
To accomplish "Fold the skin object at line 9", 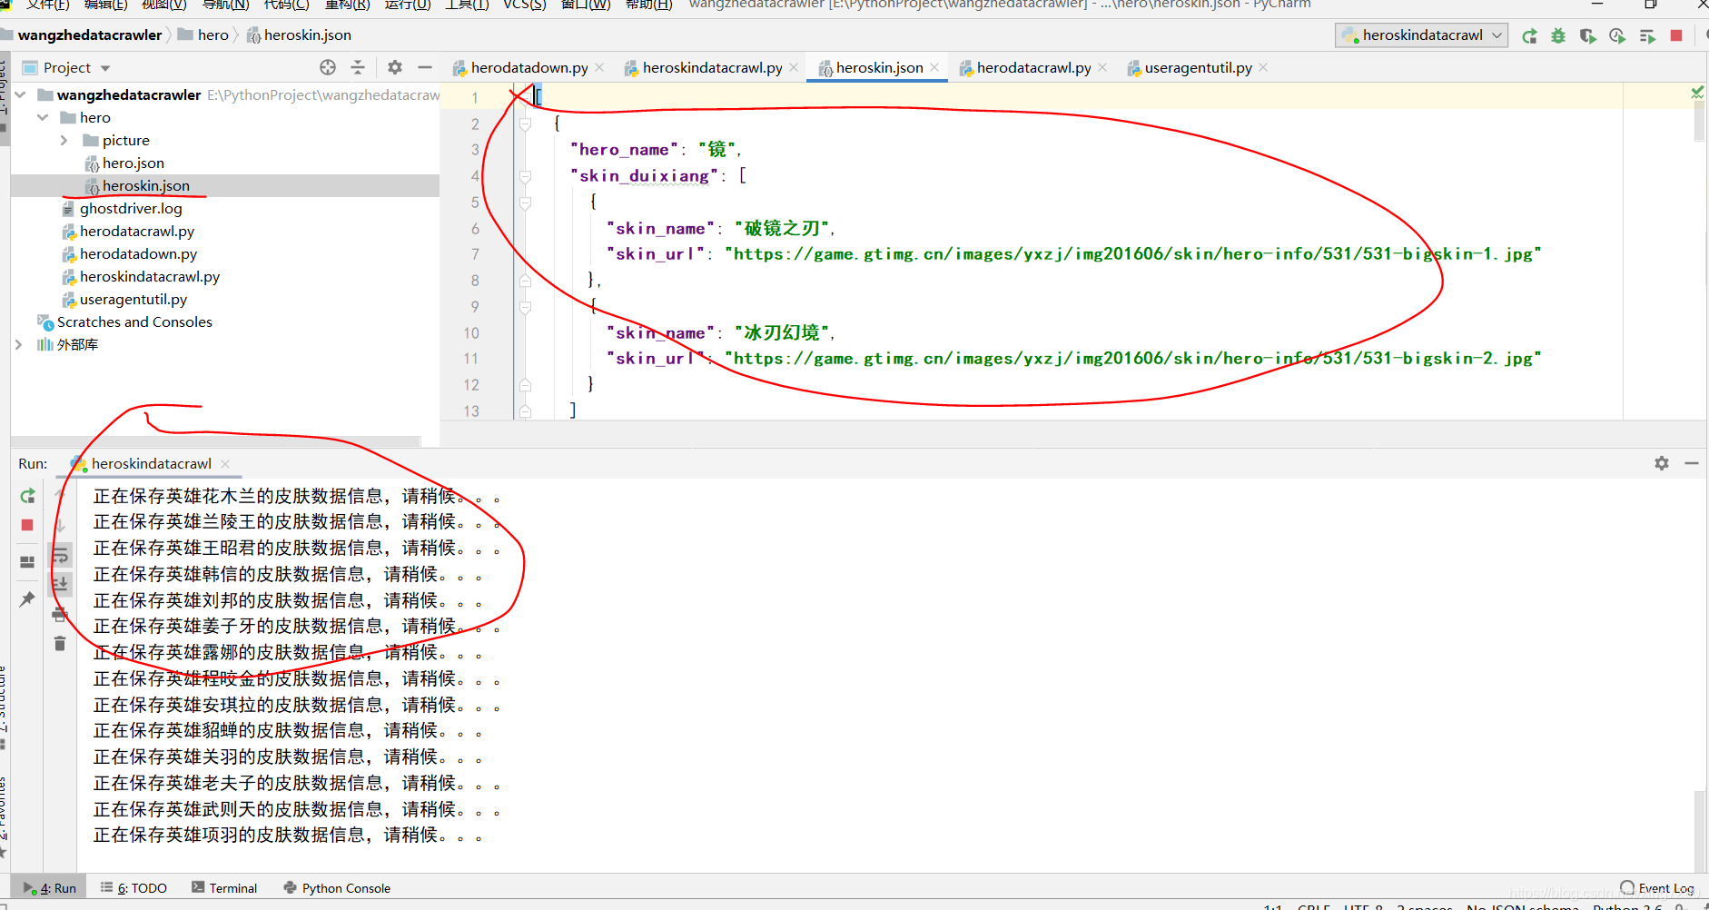I will pyautogui.click(x=525, y=307).
